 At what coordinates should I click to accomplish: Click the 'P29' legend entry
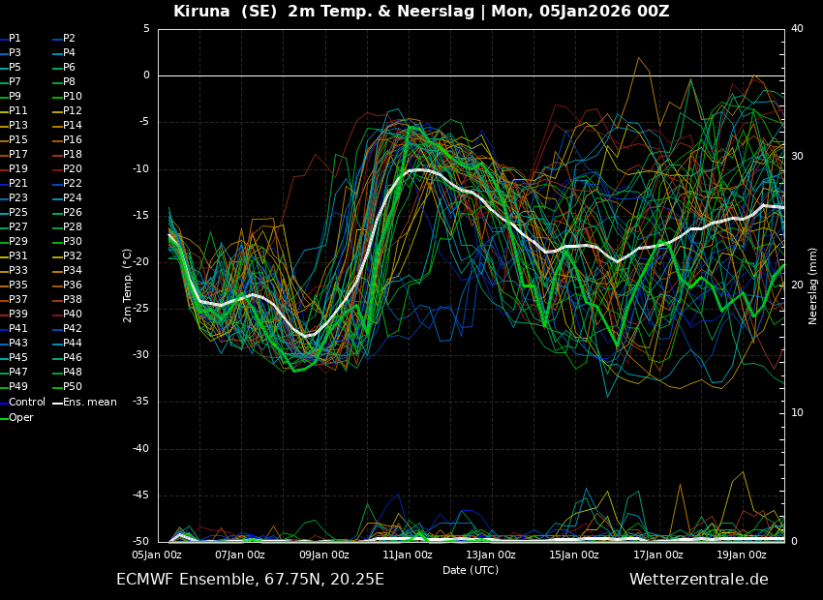(x=14, y=241)
